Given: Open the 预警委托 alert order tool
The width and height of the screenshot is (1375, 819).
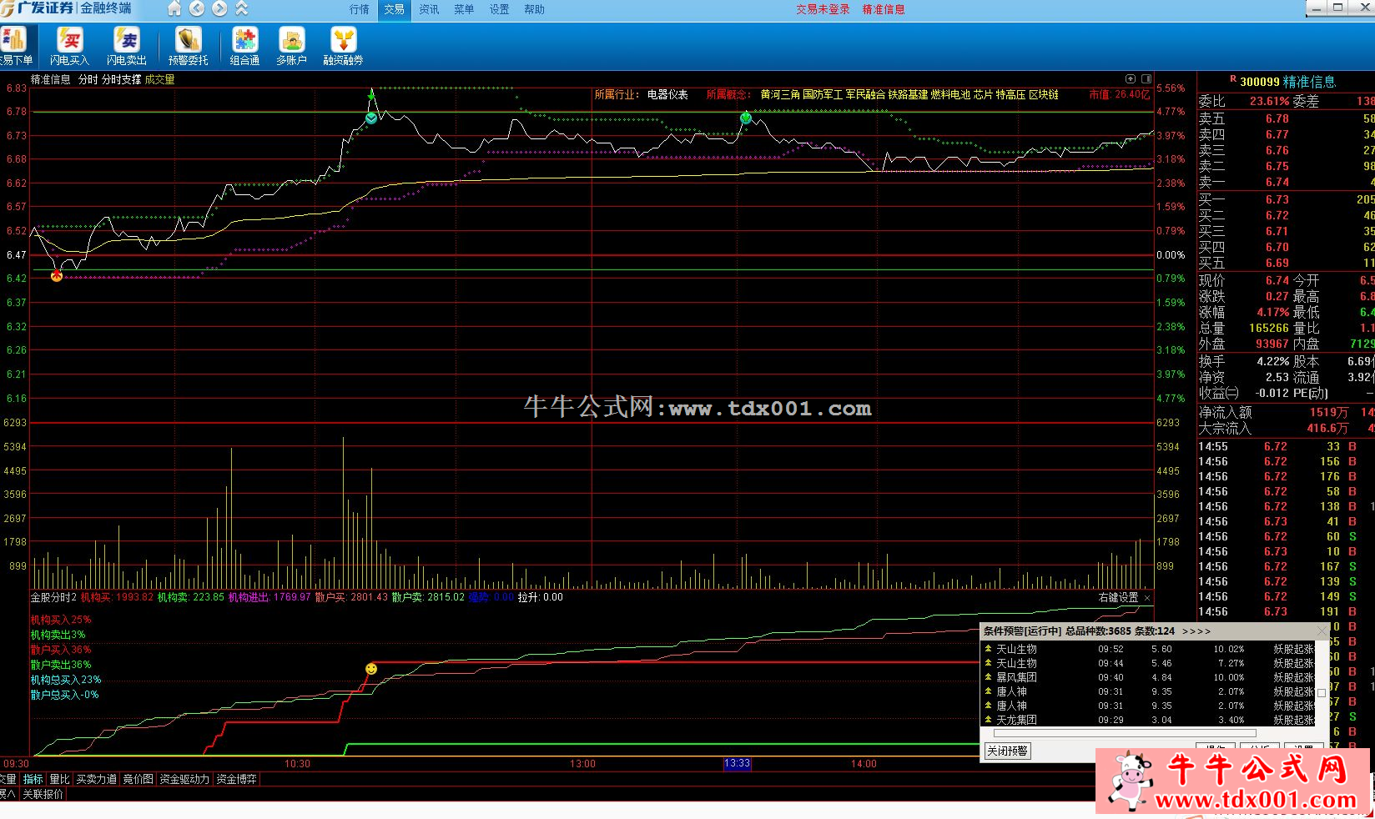Looking at the screenshot, I should coord(188,46).
